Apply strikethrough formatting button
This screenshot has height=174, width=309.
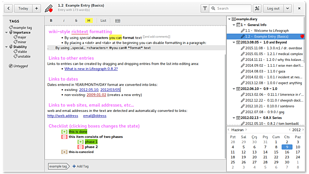tap(76, 21)
